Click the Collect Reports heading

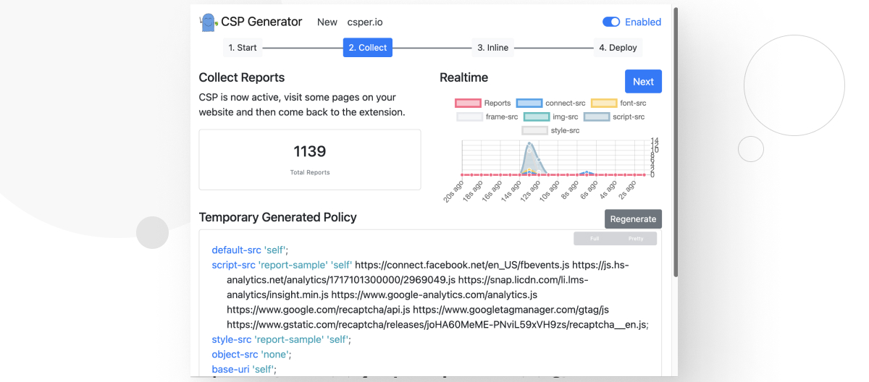[x=242, y=77]
